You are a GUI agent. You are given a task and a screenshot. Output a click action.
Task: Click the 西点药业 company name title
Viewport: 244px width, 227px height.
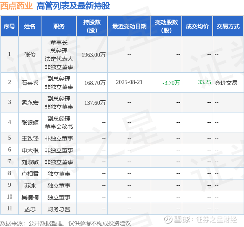(17, 6)
